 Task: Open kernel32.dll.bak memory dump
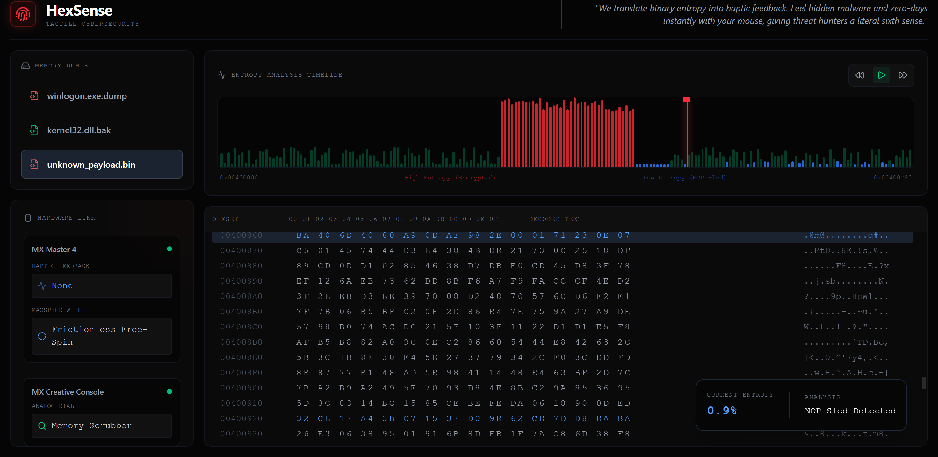(79, 130)
